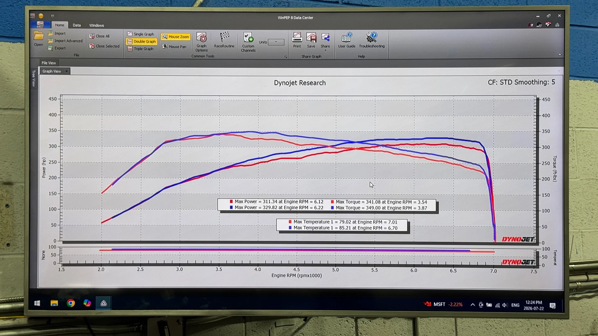Share the graph using Share icon
598x336 pixels.
point(325,41)
